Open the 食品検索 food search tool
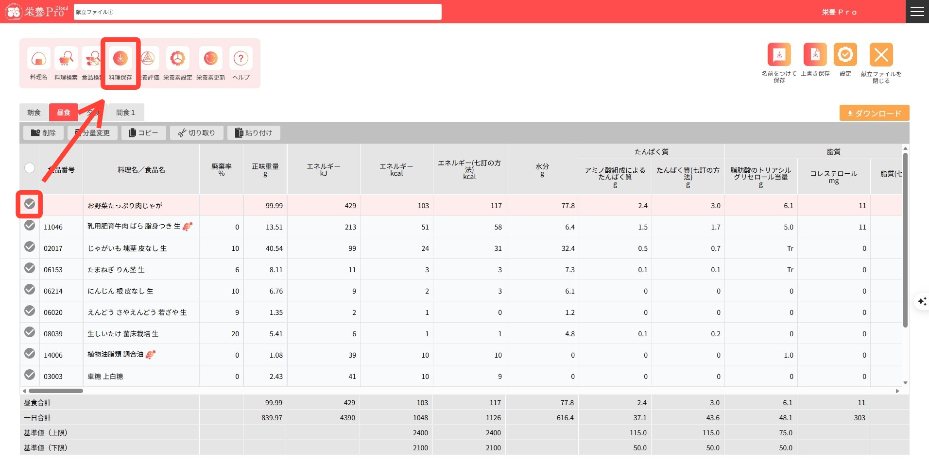The image size is (929, 460). click(x=91, y=59)
